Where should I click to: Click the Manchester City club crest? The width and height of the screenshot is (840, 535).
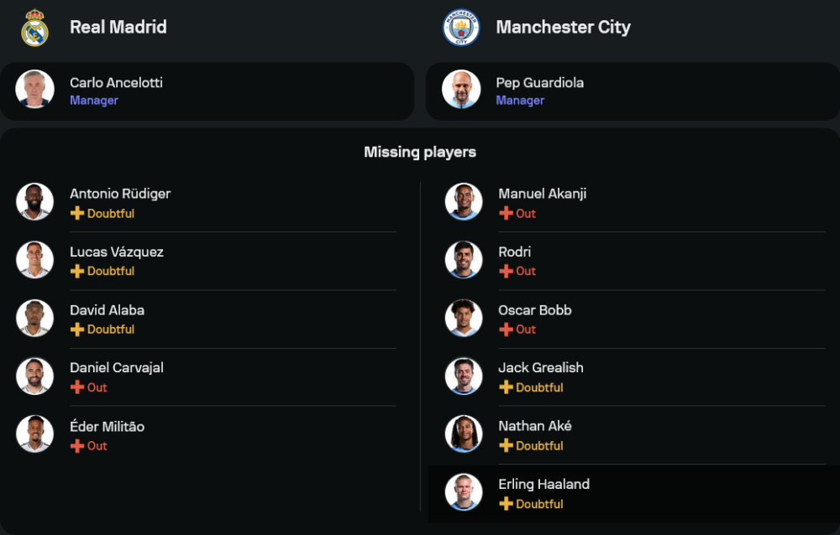461,28
